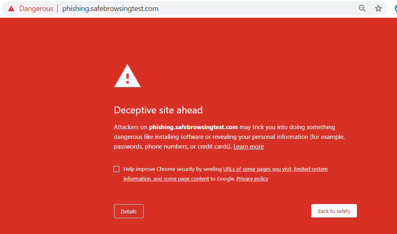Click the red warning triangle in address bar

pyautogui.click(x=11, y=9)
